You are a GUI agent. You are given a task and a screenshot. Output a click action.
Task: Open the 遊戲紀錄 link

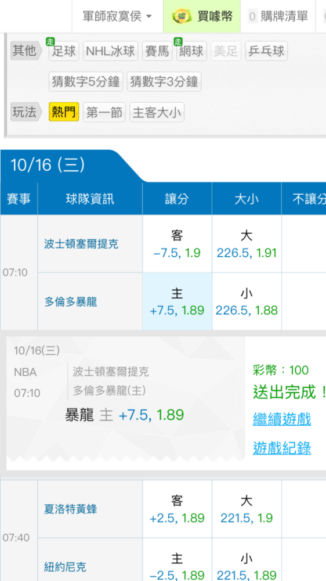282,448
